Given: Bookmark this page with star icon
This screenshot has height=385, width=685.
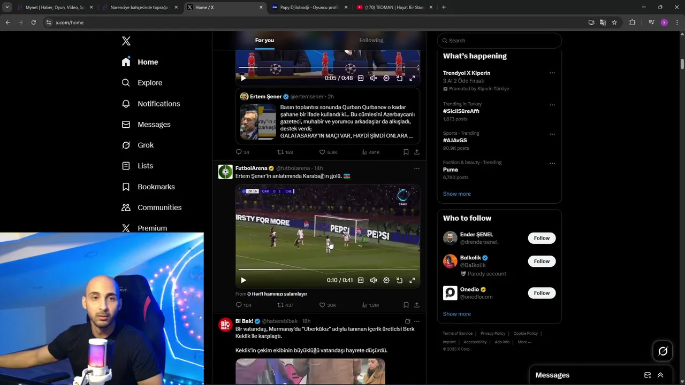Looking at the screenshot, I should pos(614,22).
